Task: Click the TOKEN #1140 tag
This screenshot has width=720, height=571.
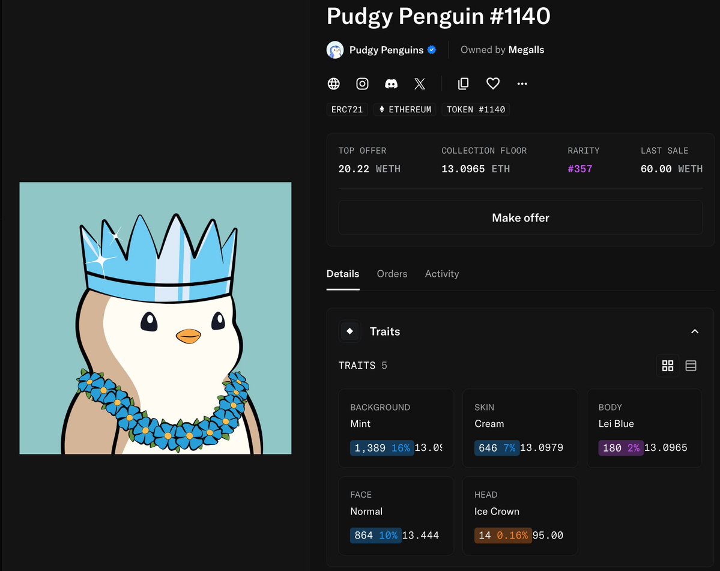Action: 476,109
